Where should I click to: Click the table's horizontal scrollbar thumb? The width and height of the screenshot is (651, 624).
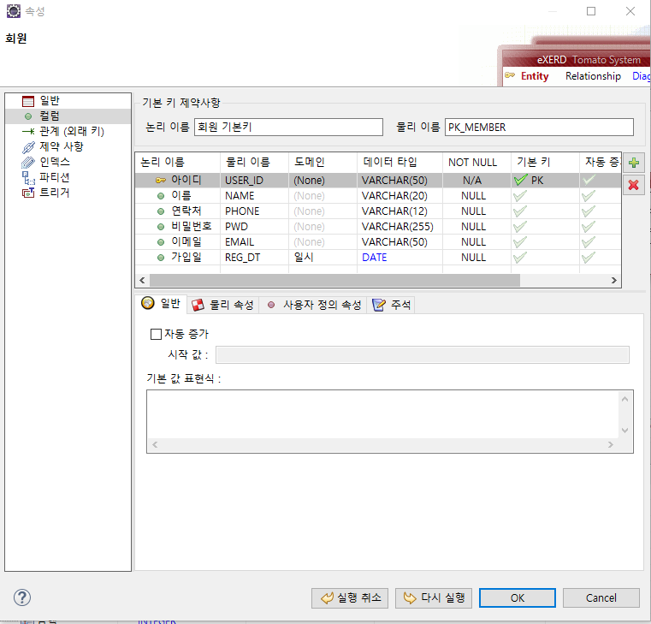coord(334,281)
